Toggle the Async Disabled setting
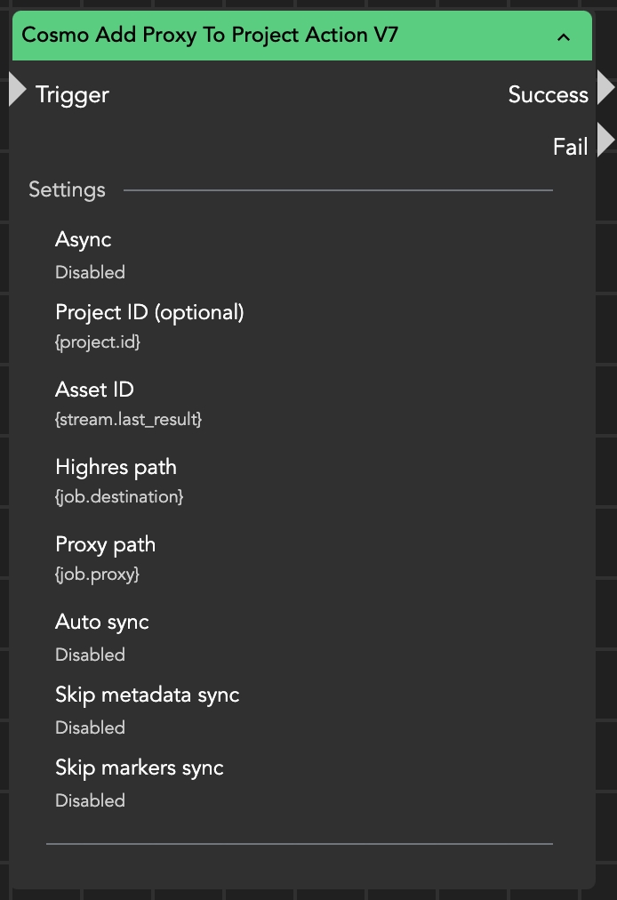617x900 pixels. (90, 272)
